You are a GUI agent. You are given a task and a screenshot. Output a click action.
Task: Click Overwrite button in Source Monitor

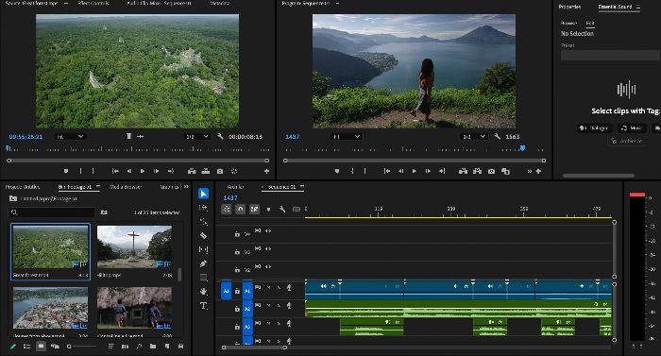(206, 171)
